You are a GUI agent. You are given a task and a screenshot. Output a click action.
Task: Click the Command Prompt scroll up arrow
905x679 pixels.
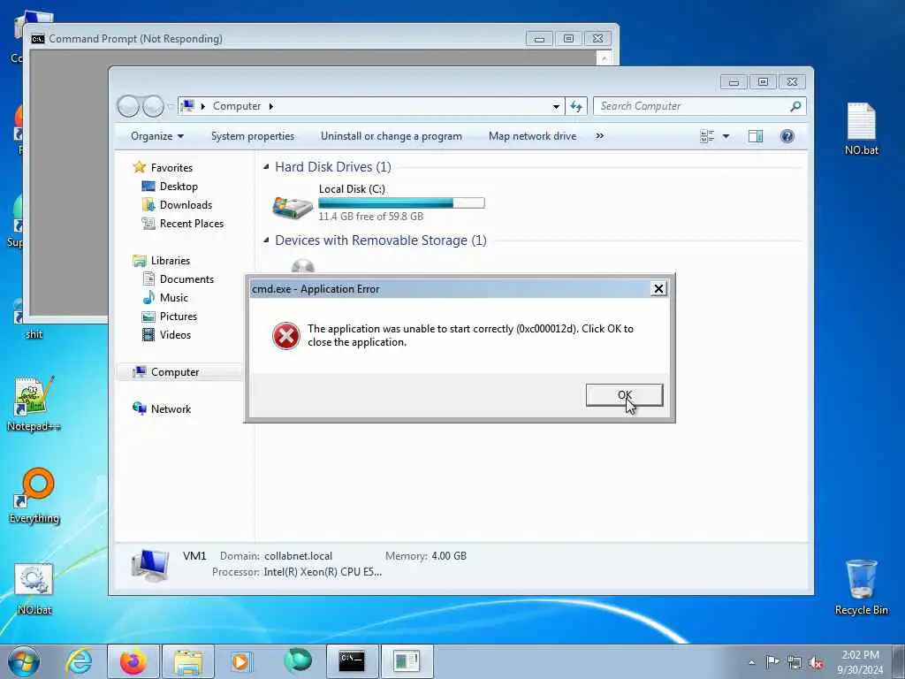click(x=604, y=57)
